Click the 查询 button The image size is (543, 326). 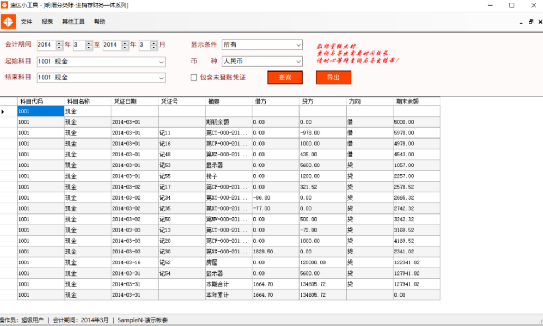[x=285, y=78]
